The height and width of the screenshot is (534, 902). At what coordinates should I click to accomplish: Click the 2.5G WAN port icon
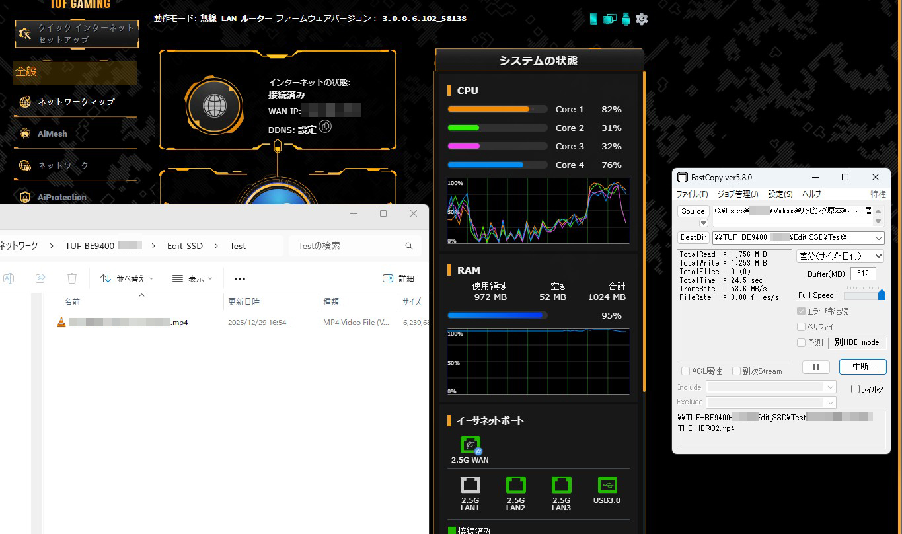point(470,445)
